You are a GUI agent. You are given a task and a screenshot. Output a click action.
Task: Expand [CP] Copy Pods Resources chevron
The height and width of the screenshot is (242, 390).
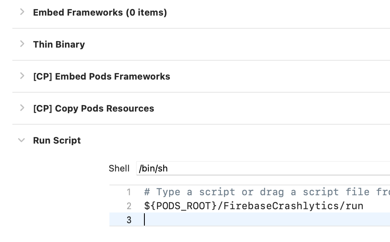point(22,108)
